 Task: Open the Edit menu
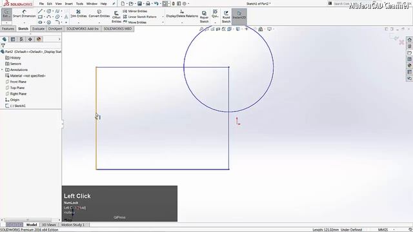click(x=50, y=4)
